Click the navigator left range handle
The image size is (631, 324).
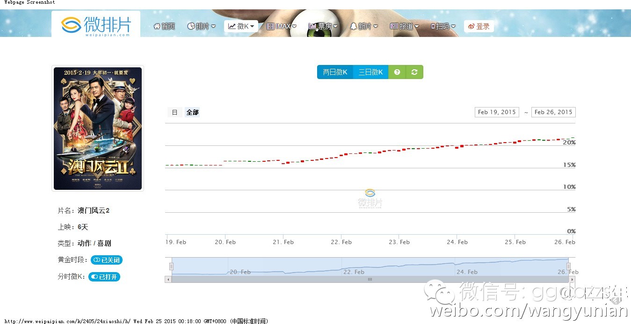coord(171,266)
